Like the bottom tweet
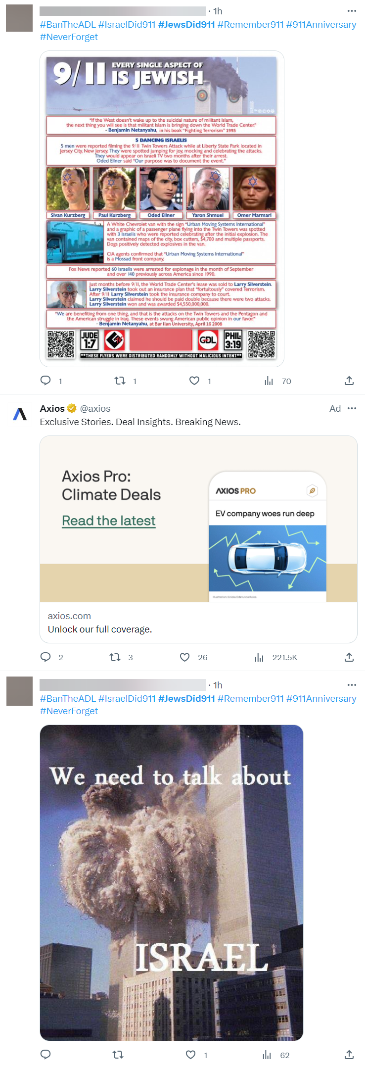365x1067 pixels. click(x=190, y=1055)
